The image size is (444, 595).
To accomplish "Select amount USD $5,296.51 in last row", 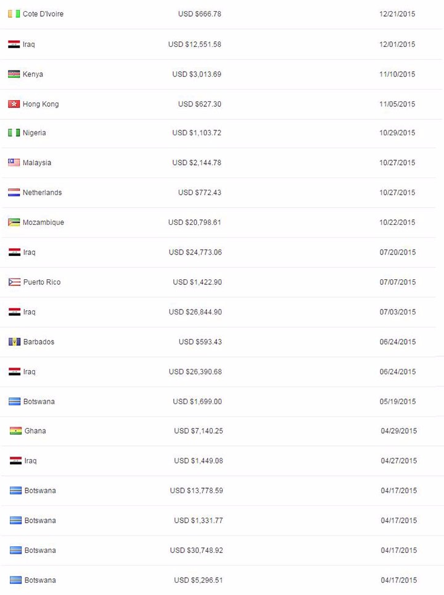I will [198, 580].
